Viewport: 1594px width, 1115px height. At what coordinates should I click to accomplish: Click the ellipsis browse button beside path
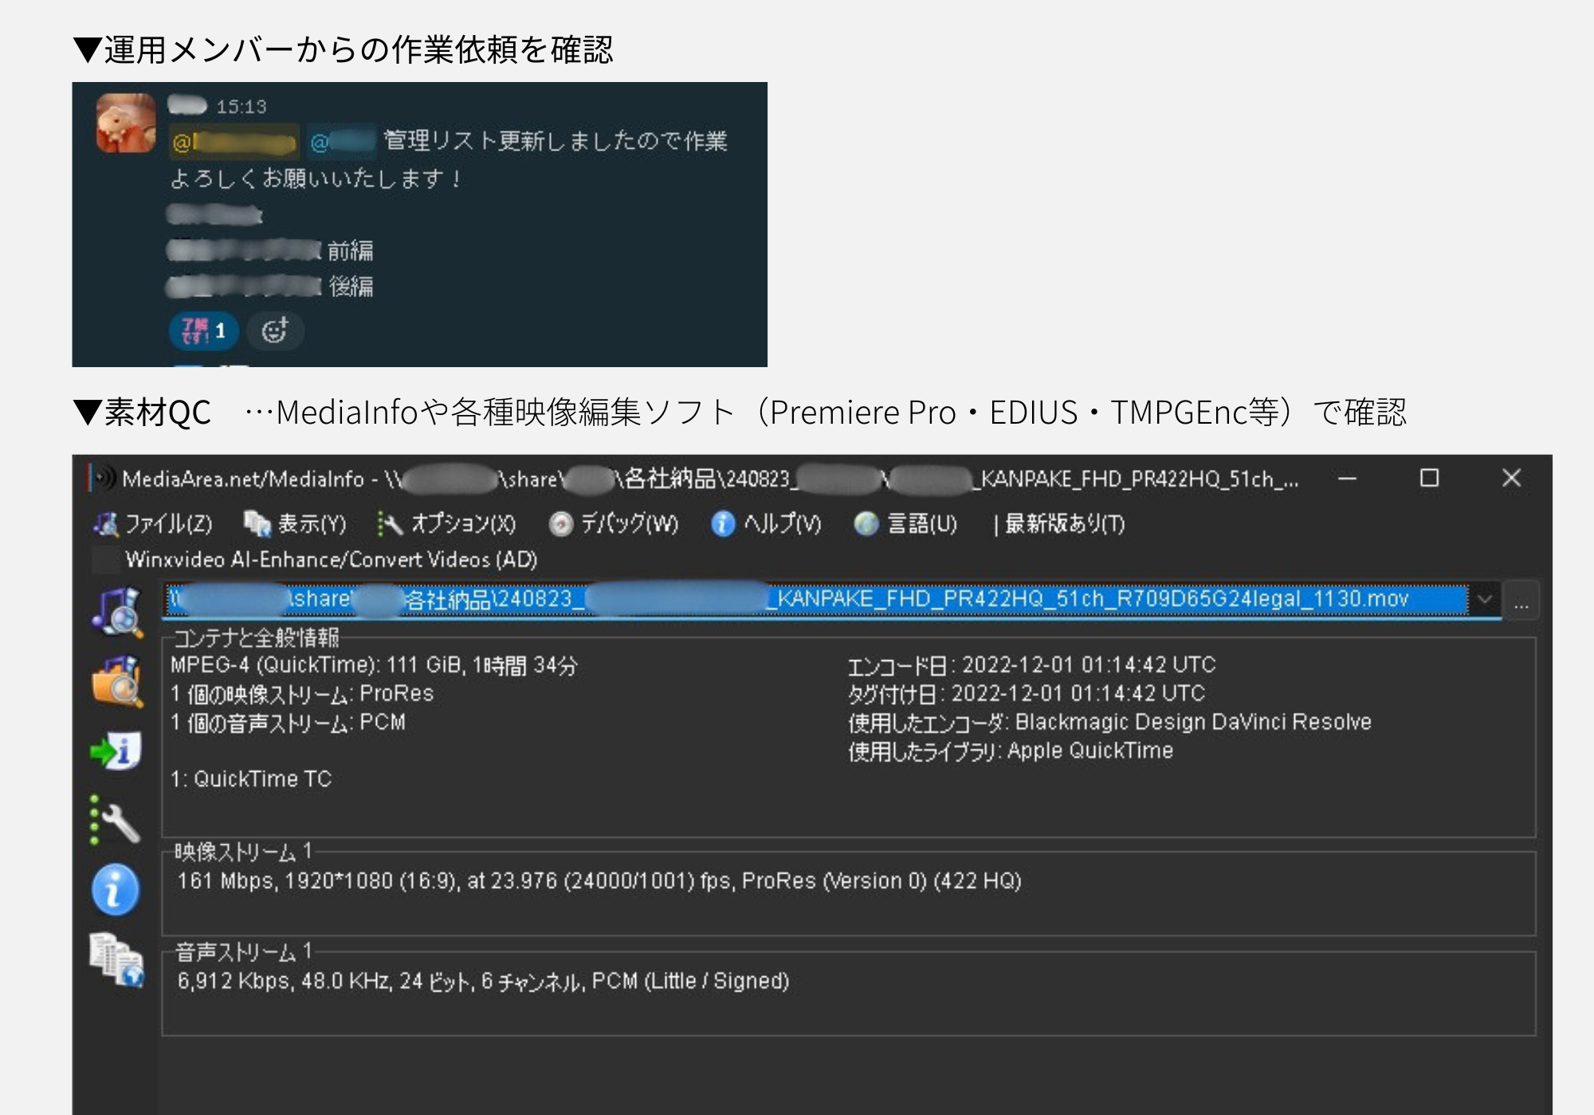click(x=1521, y=601)
